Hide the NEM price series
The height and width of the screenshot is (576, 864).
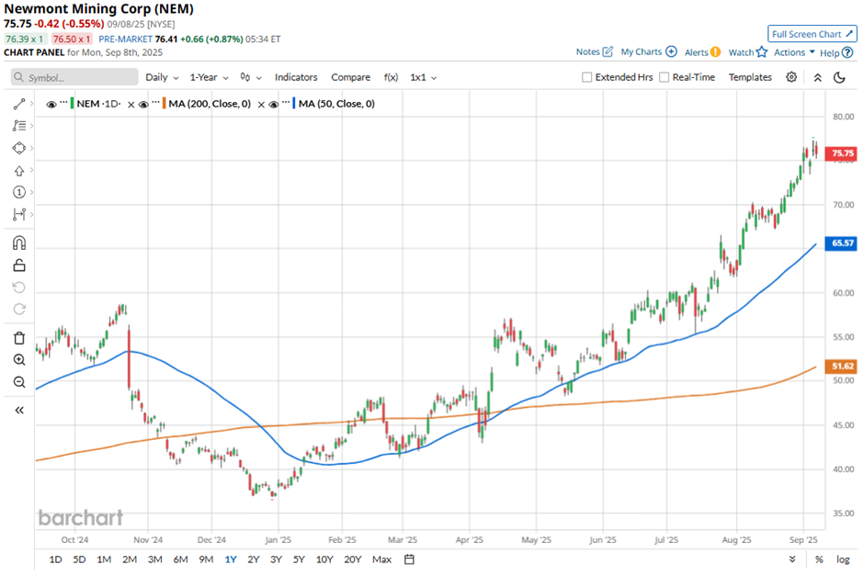(51, 104)
